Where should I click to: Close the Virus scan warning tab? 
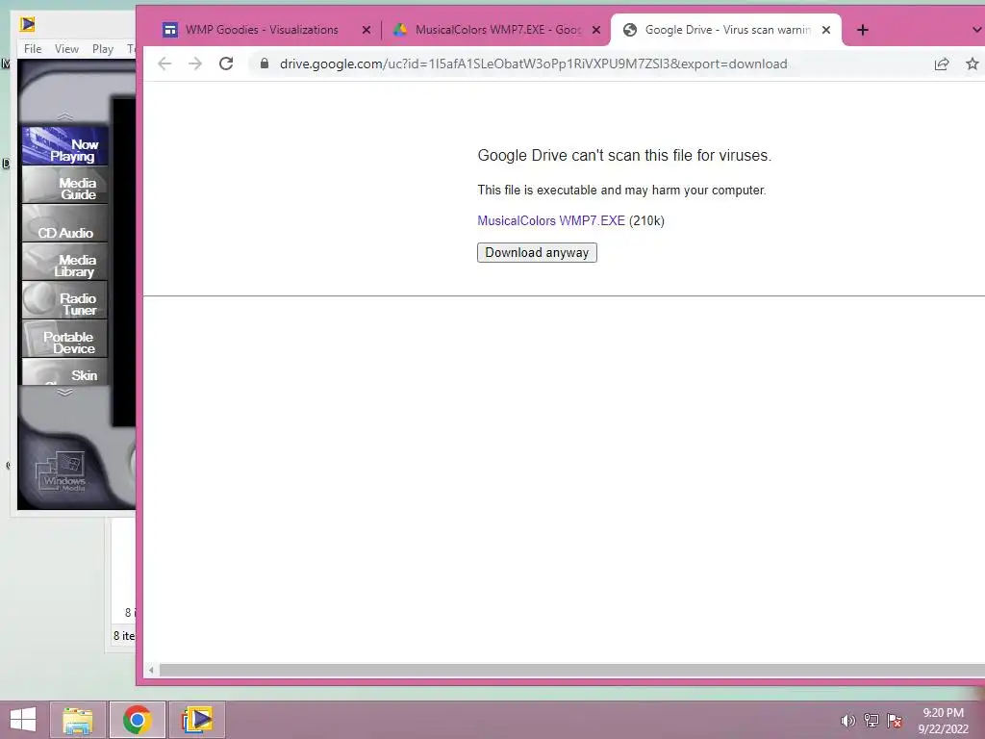pyautogui.click(x=826, y=30)
